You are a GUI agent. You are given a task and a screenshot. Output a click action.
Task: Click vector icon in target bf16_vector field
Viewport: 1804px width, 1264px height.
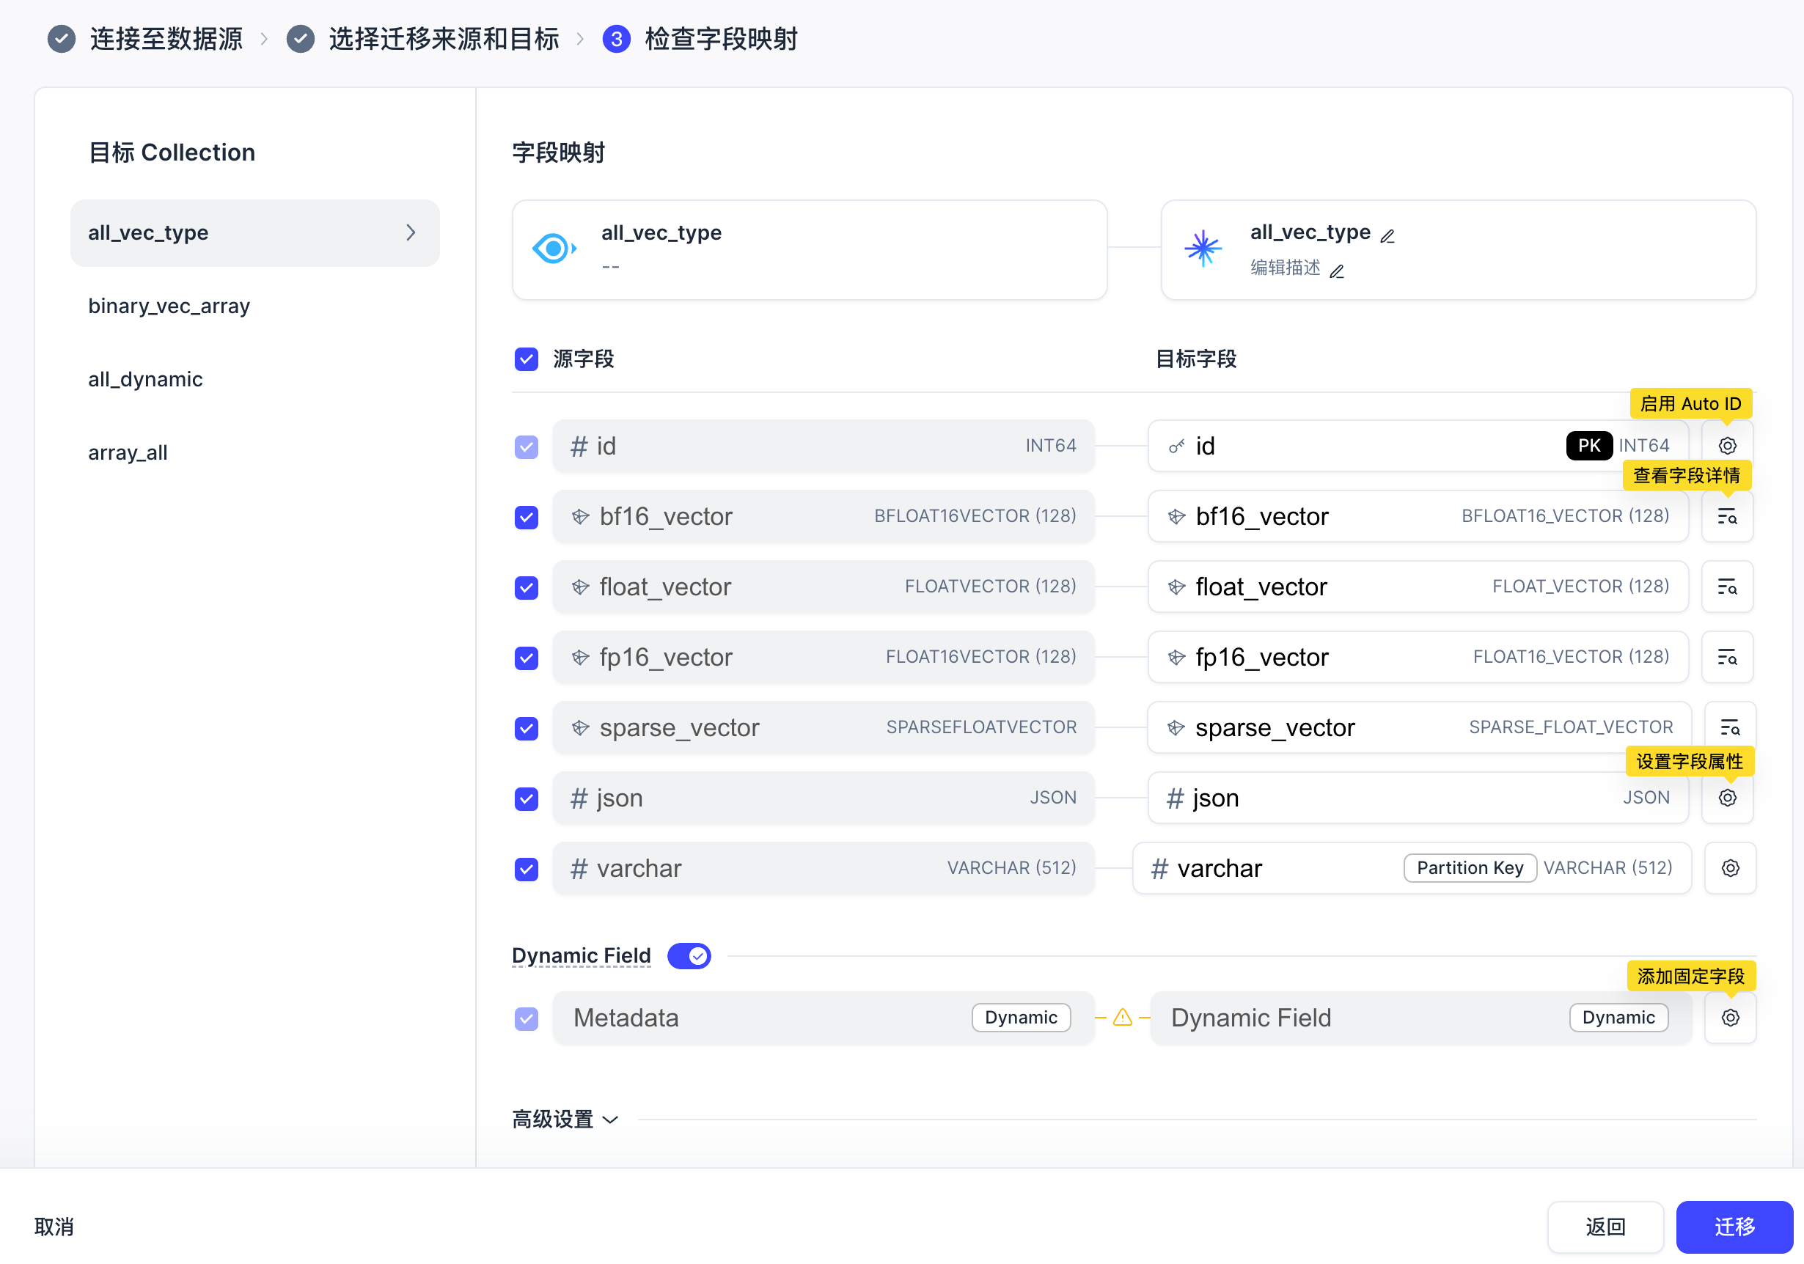[x=1176, y=516]
